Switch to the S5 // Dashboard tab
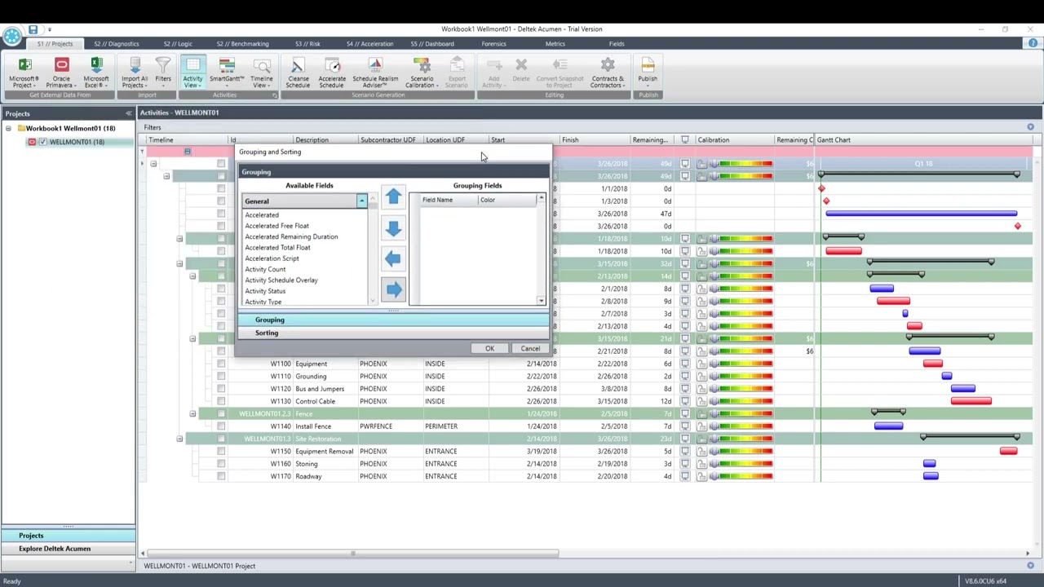 (x=432, y=44)
